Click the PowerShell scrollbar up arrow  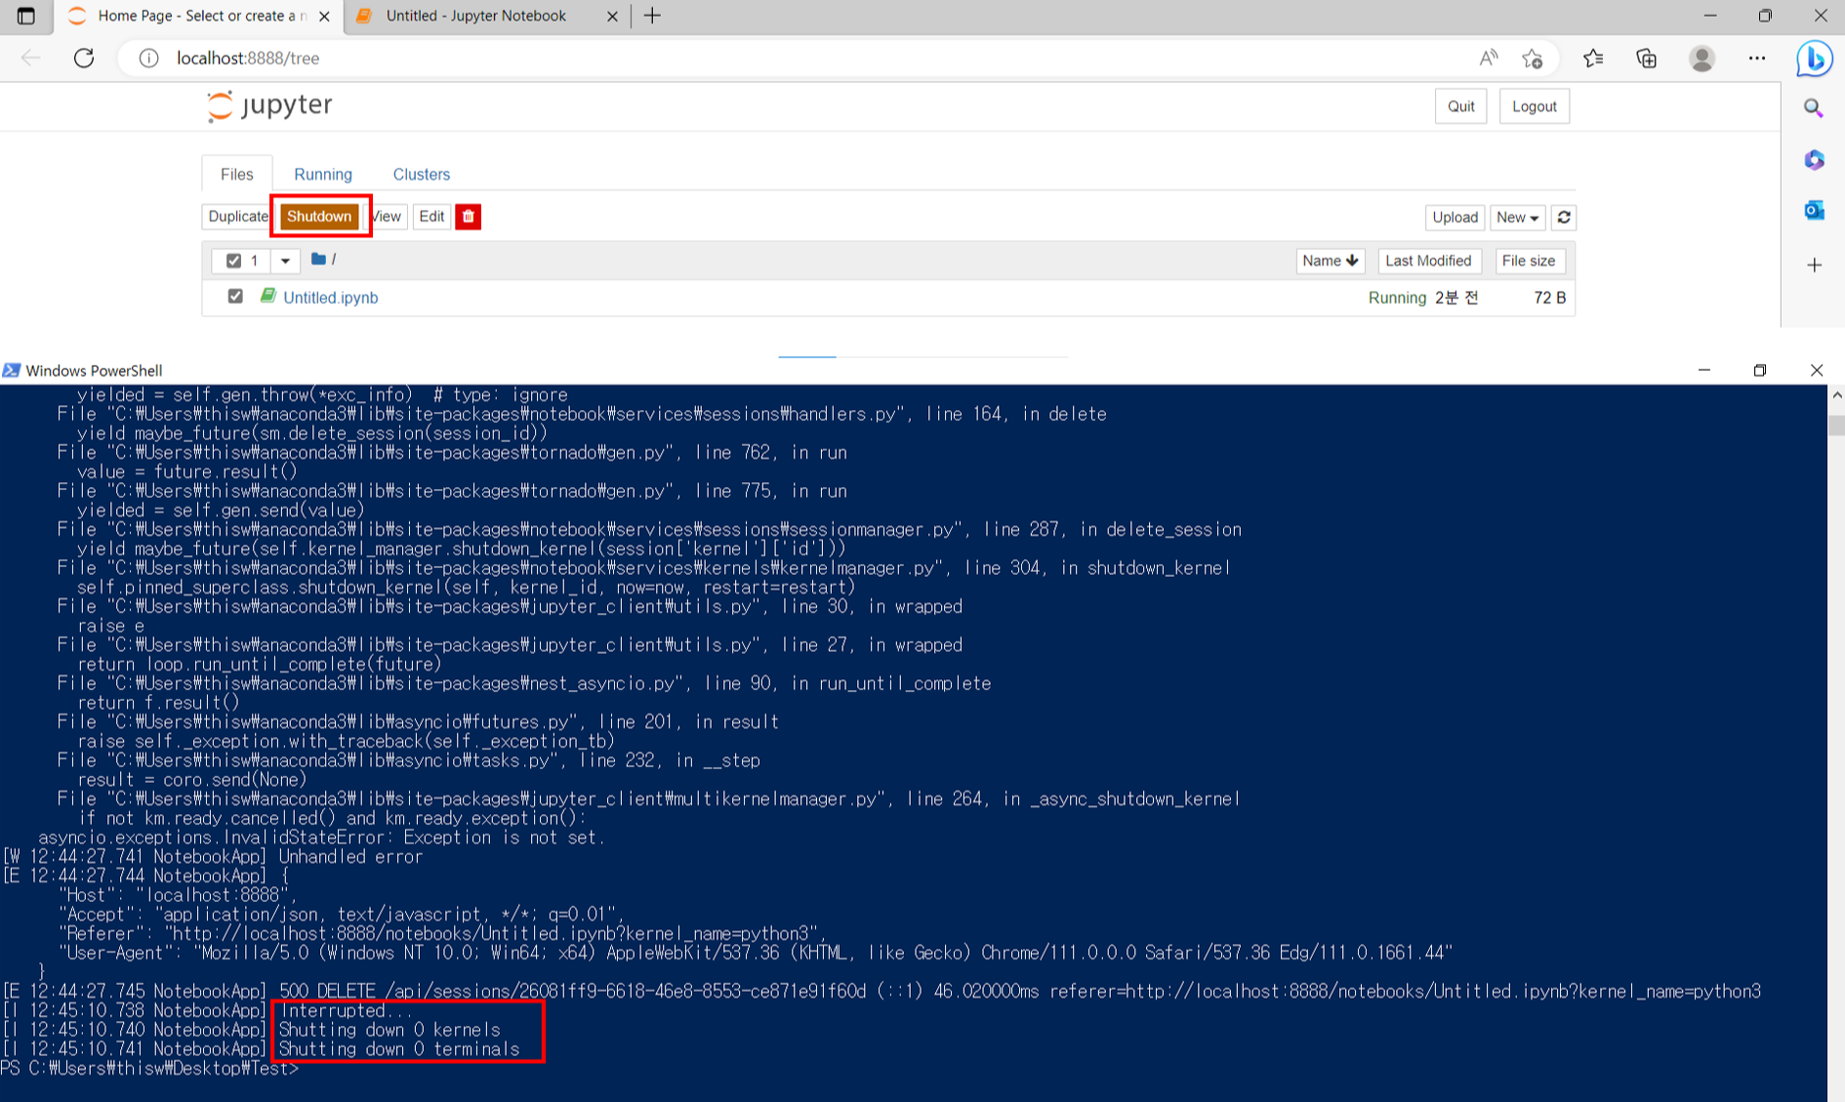pyautogui.click(x=1836, y=395)
